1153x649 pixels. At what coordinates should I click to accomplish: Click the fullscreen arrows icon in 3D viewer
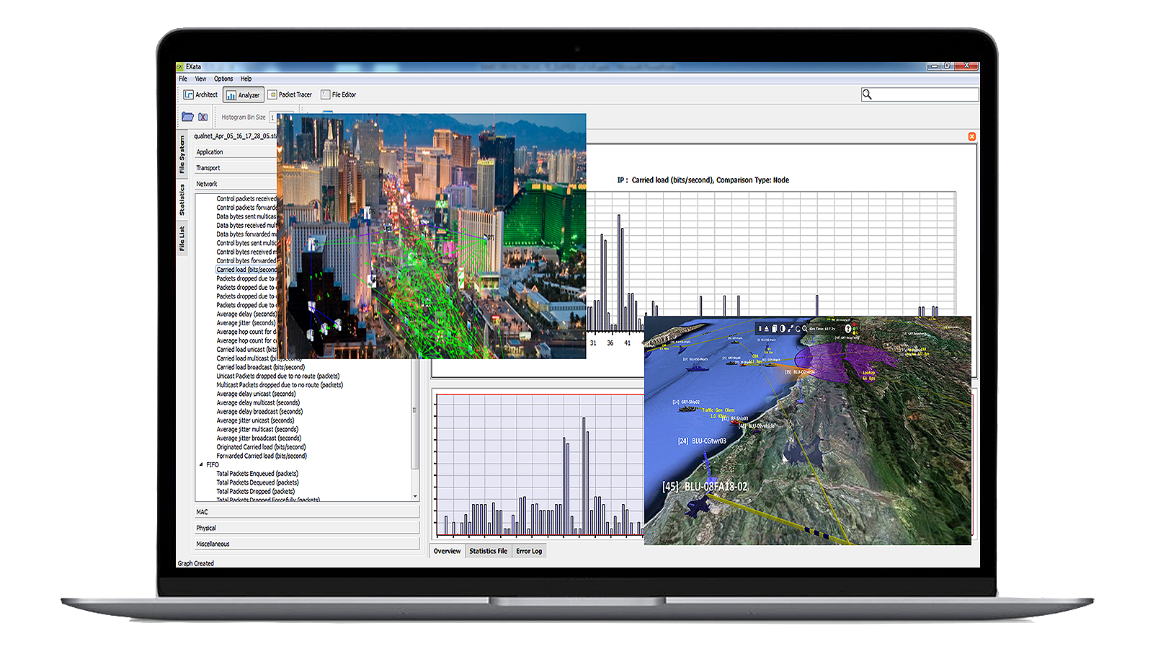coord(791,329)
